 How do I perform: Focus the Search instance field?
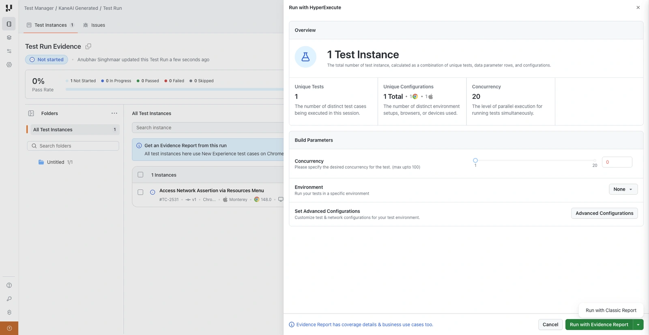(x=208, y=128)
